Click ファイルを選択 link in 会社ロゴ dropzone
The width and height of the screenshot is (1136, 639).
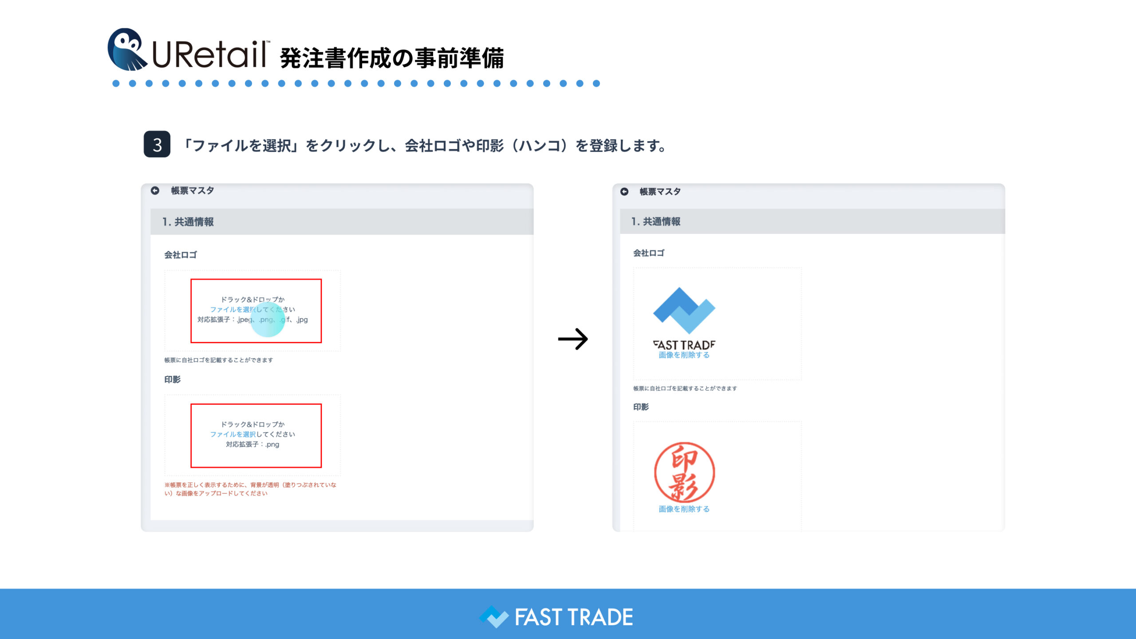point(233,309)
